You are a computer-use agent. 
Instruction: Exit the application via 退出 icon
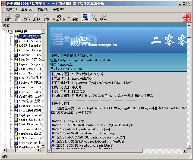tap(103, 18)
